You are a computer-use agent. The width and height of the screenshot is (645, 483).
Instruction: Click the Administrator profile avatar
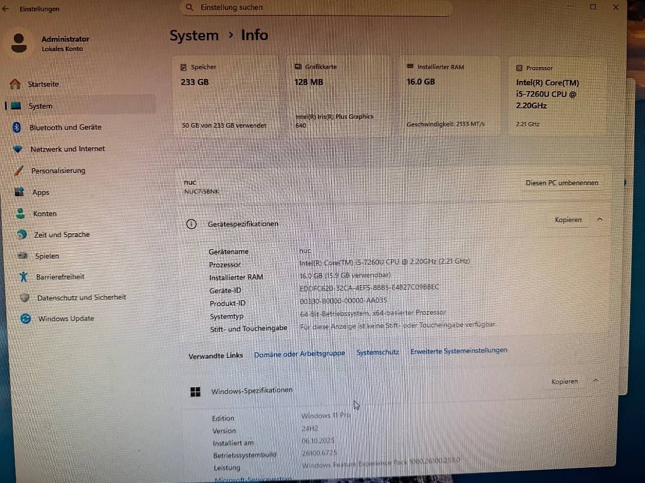18,43
